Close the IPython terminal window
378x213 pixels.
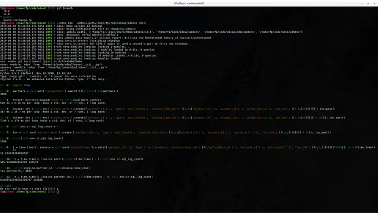[374, 3]
